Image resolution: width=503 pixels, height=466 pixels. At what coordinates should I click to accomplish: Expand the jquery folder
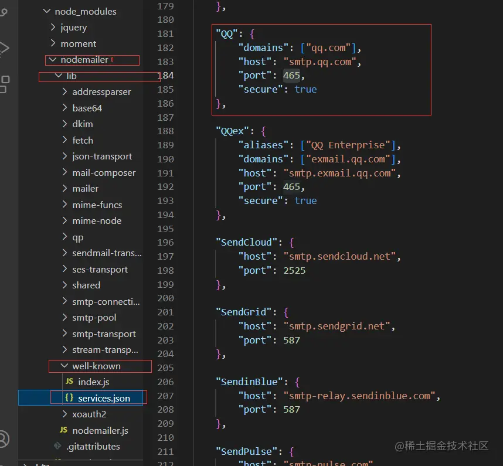(x=53, y=28)
